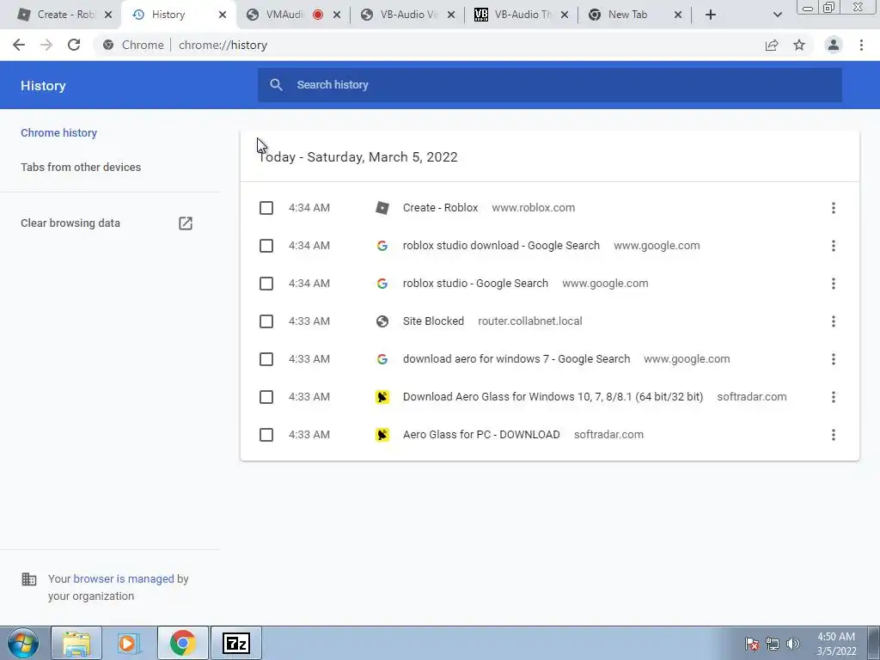Open Windows Explorer from the taskbar
This screenshot has width=880, height=660.
click(x=76, y=643)
